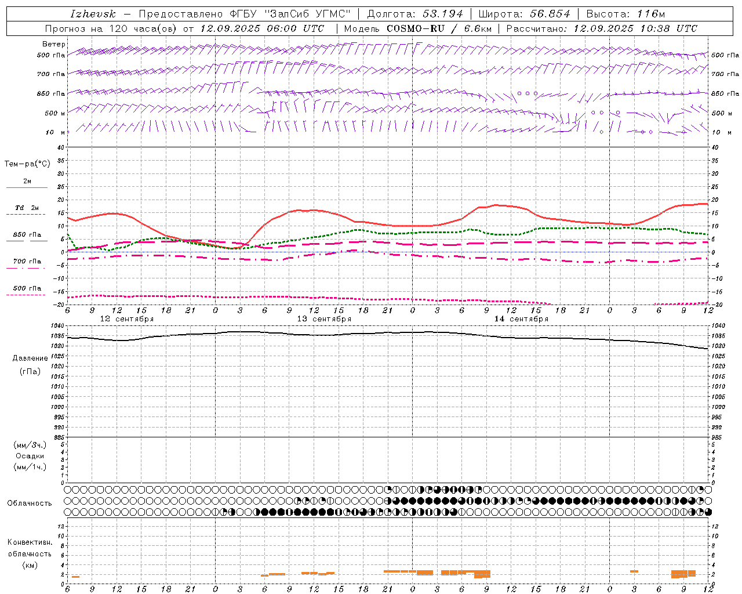Click the Рассчитано: 12.09.2025 10:38 UTC text
This screenshot has height=594, width=742.
(x=602, y=28)
